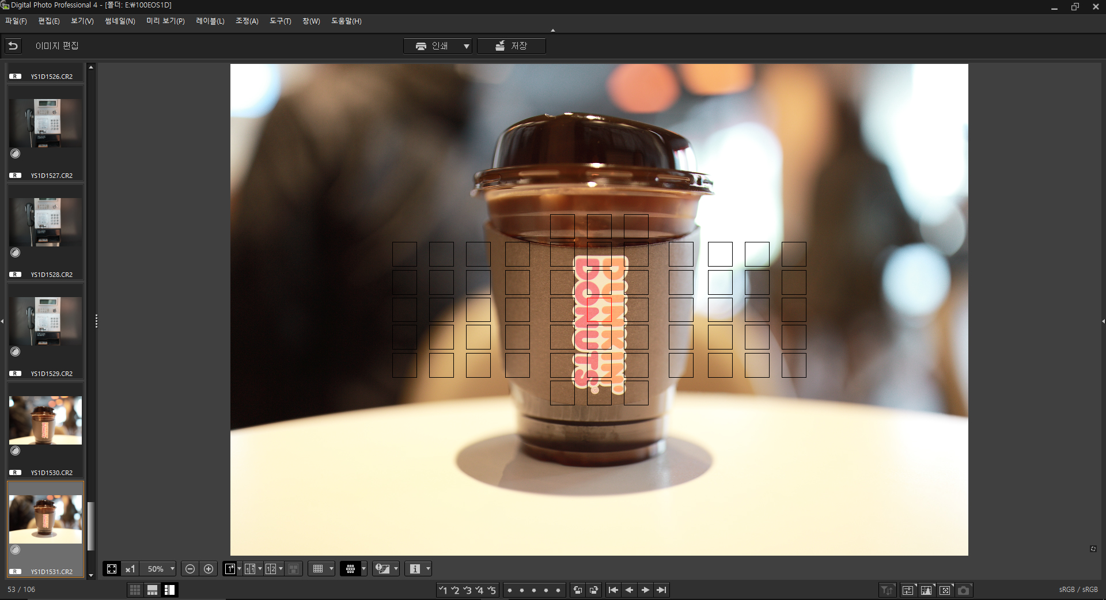This screenshot has width=1106, height=600.
Task: Rotate image left
Action: [578, 590]
